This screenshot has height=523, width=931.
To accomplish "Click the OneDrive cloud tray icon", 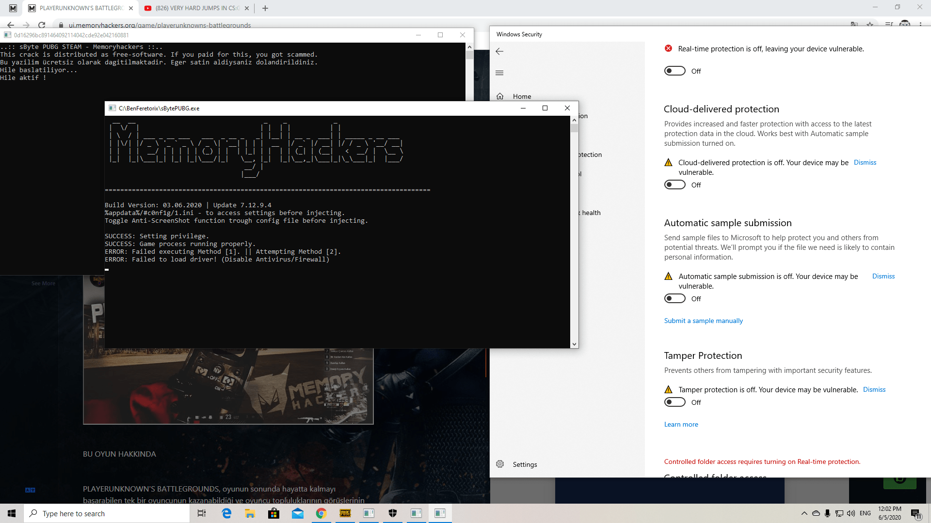I will tap(816, 513).
